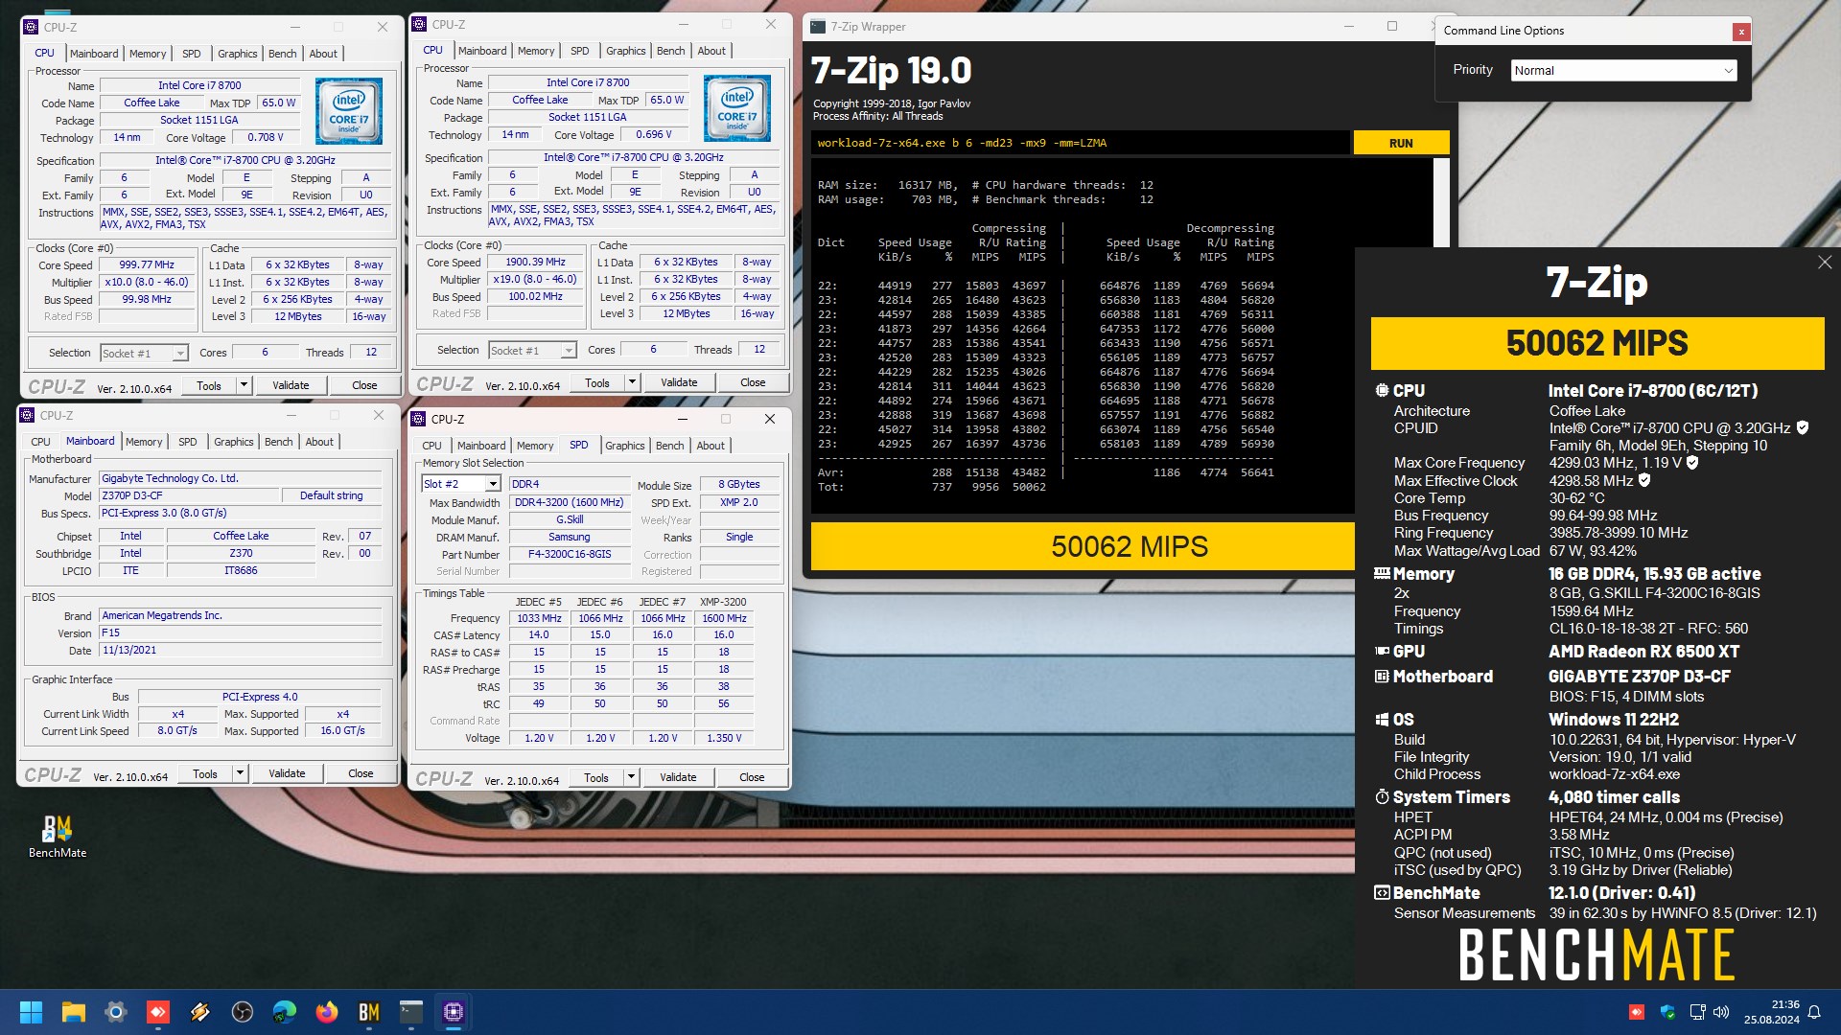Expand Tools arrow in Mainboard CPU-Z window
This screenshot has width=1841, height=1035.
[240, 773]
